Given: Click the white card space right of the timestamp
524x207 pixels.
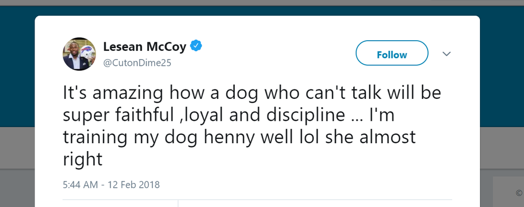Looking at the screenshot, I should point(301,185).
